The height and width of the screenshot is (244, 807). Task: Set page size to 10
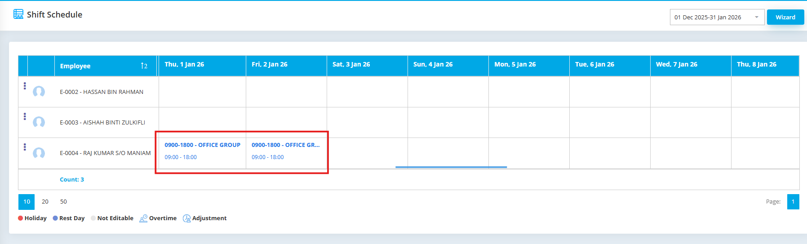click(x=27, y=202)
